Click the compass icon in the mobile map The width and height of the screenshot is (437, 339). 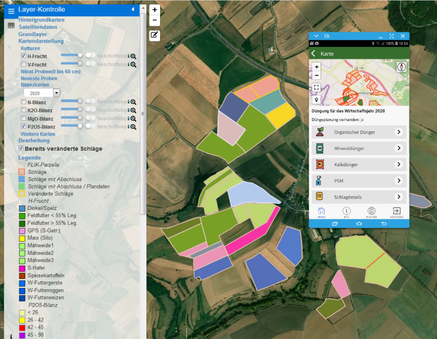[x=402, y=67]
